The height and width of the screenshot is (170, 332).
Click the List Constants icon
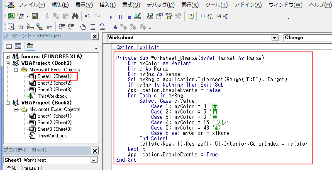(x=21, y=27)
